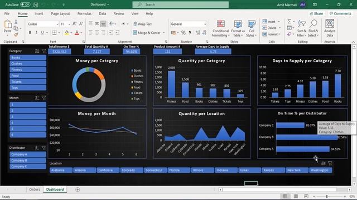Screen dimensions: 357x200
Task: Switch to the Page Layout tab
Action: 60,13
